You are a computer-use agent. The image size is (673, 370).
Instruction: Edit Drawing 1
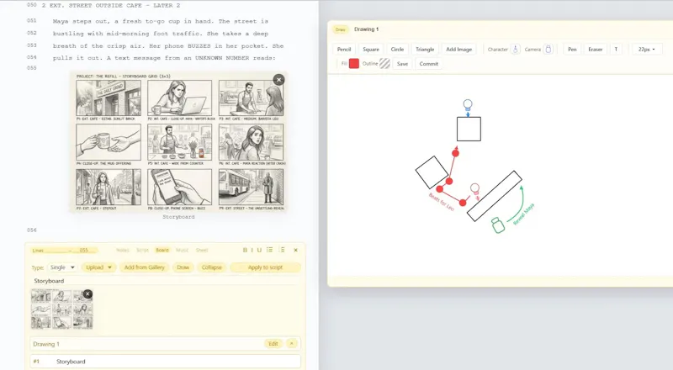[x=273, y=344]
